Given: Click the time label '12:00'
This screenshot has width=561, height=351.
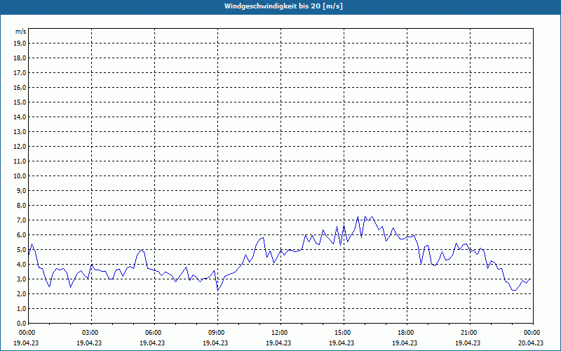Looking at the screenshot, I should (280, 333).
